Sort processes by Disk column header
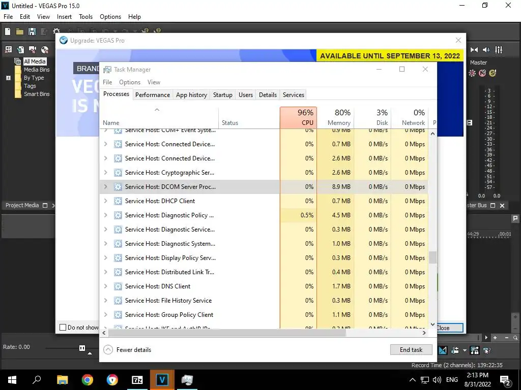Image resolution: width=521 pixels, height=390 pixels. [373, 117]
